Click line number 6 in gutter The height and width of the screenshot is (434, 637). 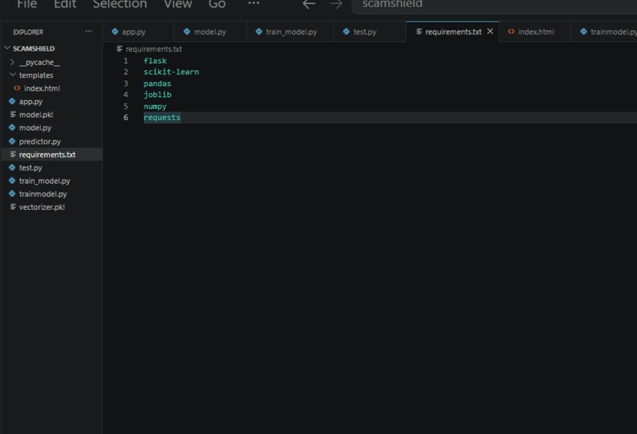(x=126, y=118)
